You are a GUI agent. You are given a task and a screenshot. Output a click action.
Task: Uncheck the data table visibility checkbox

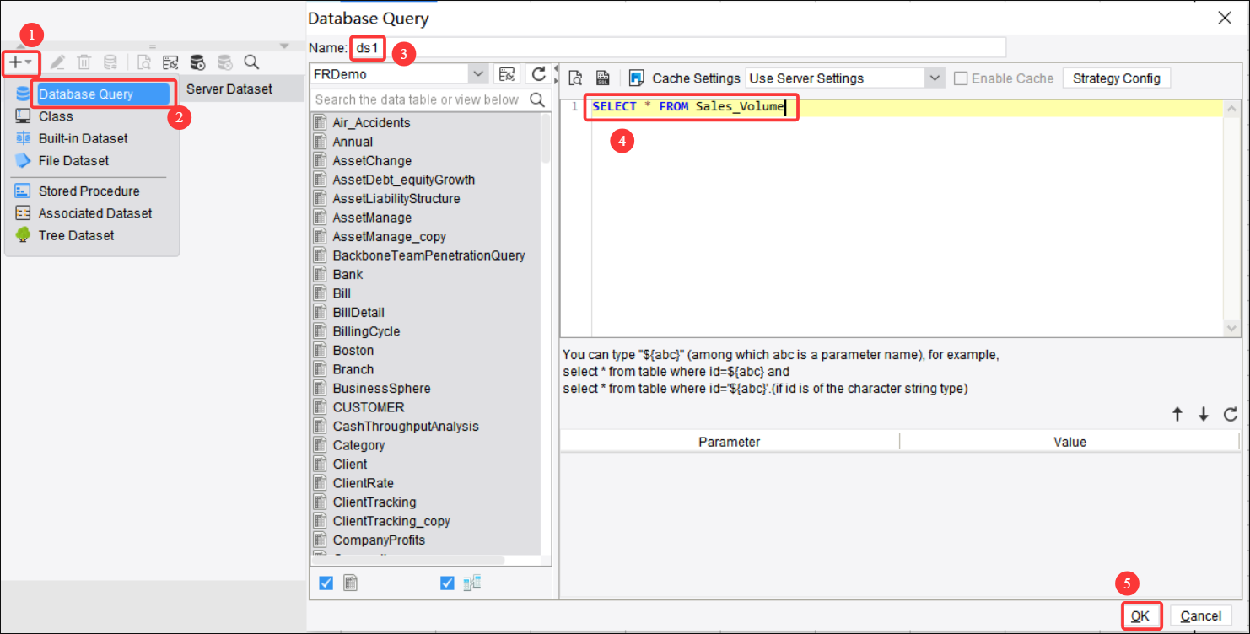click(325, 583)
